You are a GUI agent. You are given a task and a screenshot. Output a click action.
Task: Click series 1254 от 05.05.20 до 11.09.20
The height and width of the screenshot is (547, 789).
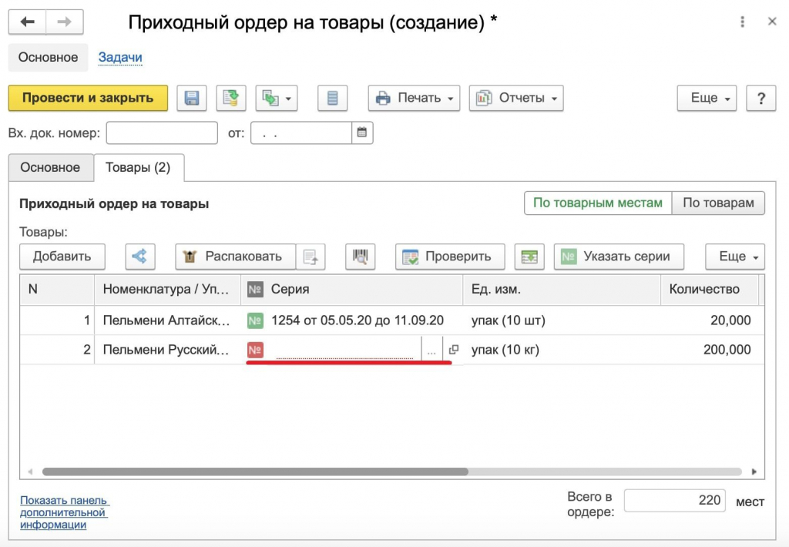[x=358, y=320]
